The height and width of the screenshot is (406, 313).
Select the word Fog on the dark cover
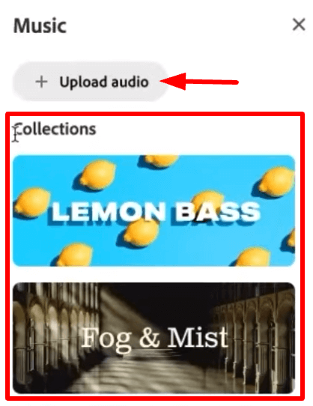[106, 339]
